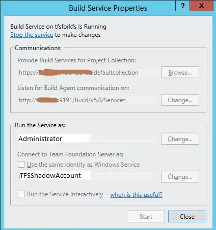Screen dimensions: 216x230
Task: Browse for a Project Collection
Action: (x=180, y=73)
